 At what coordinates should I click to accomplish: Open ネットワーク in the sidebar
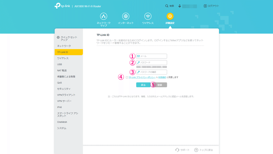[69, 46]
